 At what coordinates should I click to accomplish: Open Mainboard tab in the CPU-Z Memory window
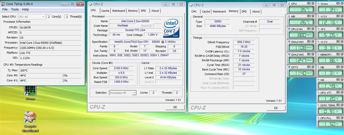(x=219, y=12)
